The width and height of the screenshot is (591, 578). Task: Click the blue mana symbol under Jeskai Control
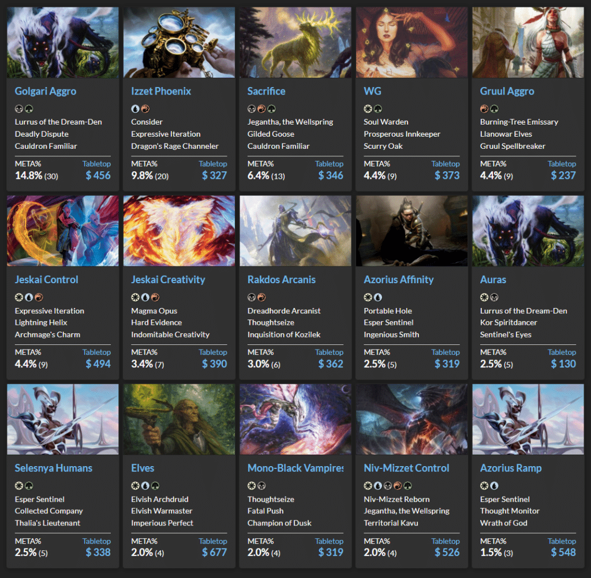[28, 298]
